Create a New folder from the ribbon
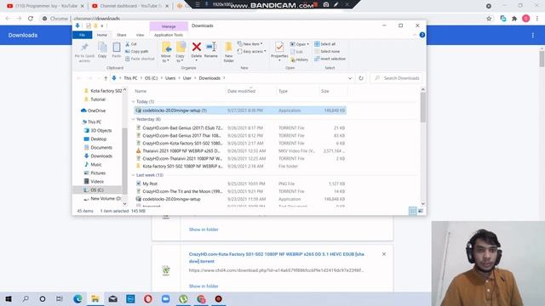545x306 pixels. click(229, 52)
